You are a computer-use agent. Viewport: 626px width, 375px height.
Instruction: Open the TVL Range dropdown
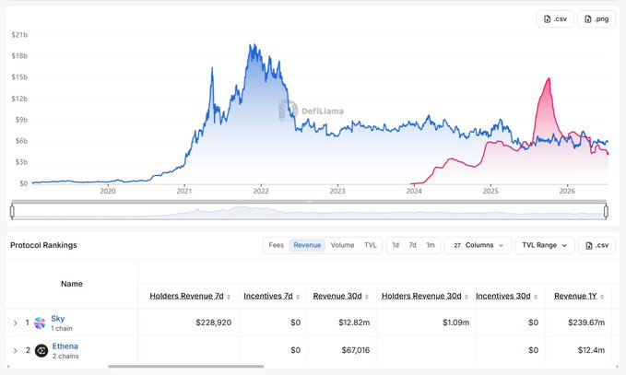(545, 245)
